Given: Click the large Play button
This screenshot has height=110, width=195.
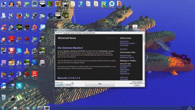Looking at the screenshot, I should [100, 84].
